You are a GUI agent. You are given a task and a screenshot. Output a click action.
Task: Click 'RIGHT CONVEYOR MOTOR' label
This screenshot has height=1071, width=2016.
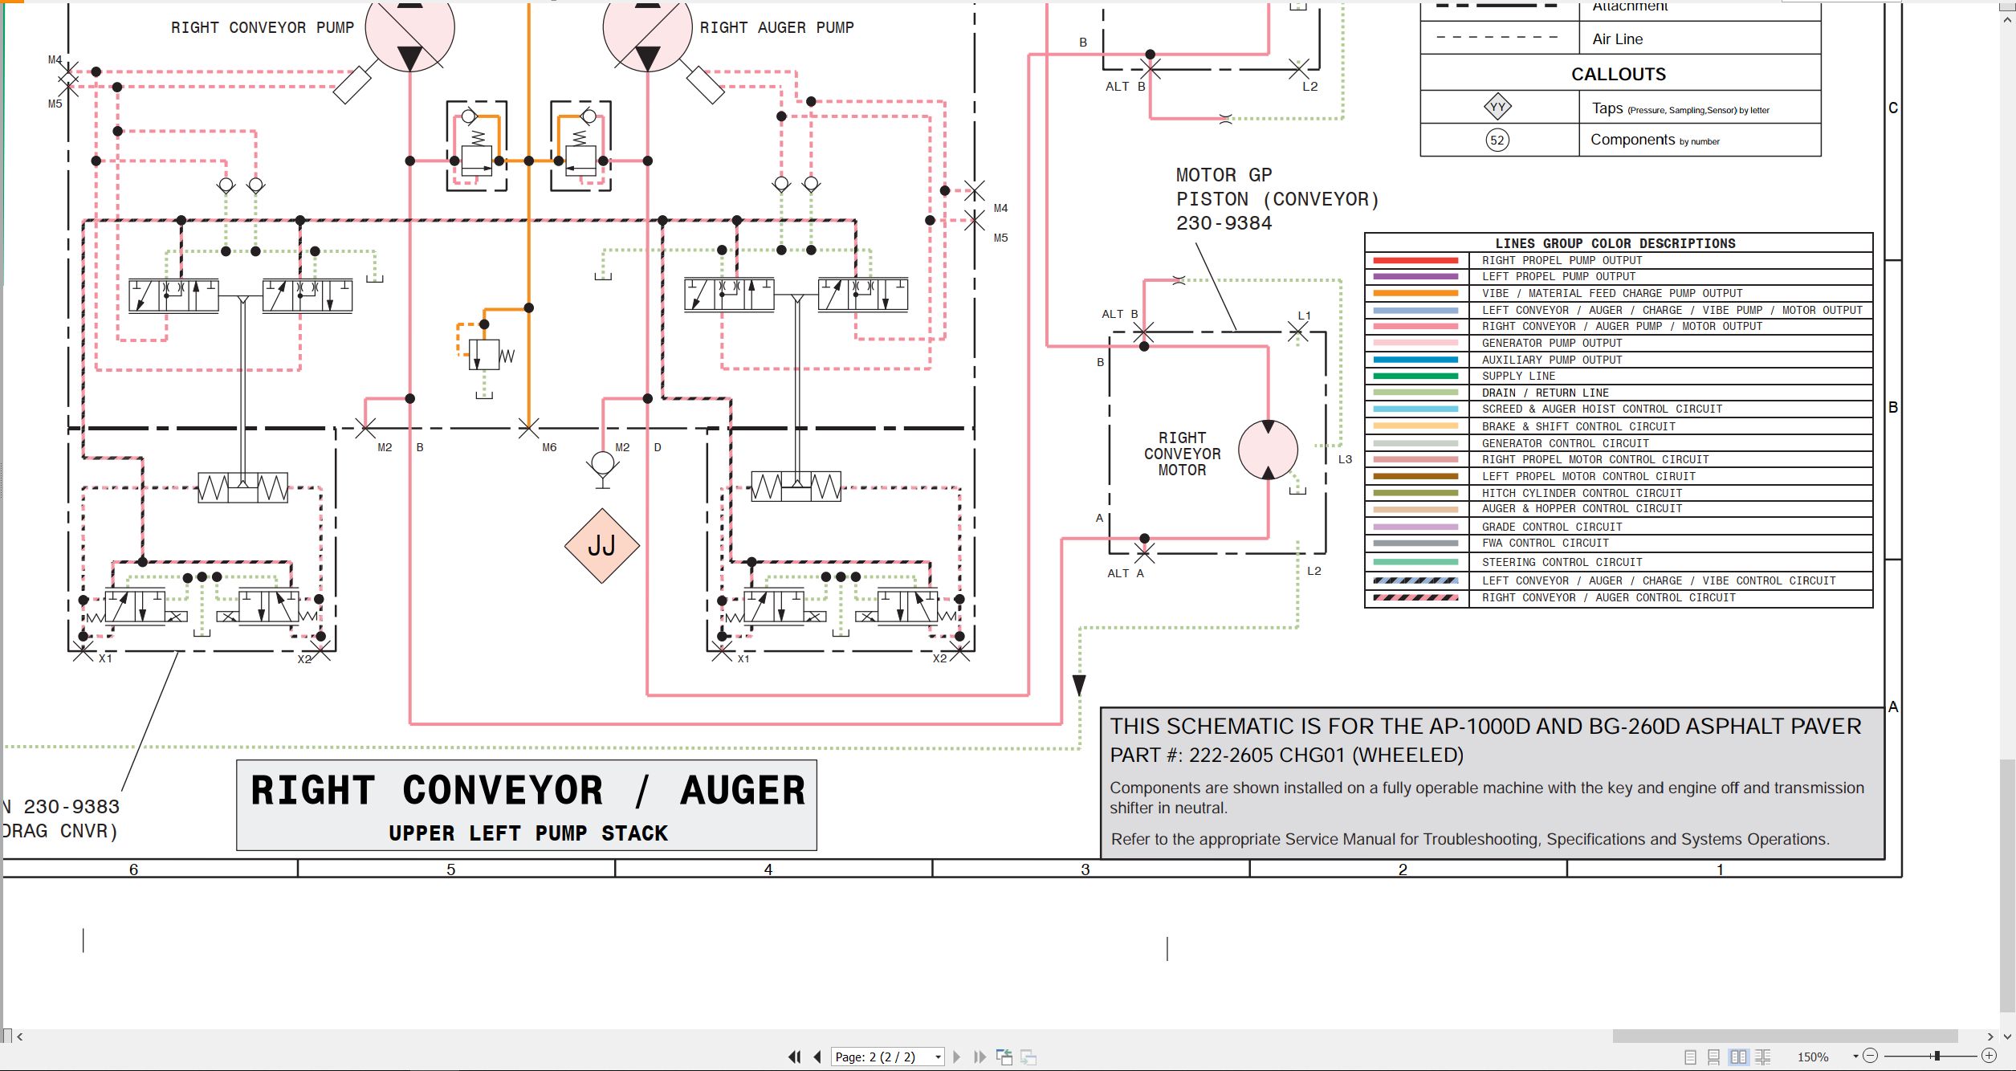[x=1182, y=454]
